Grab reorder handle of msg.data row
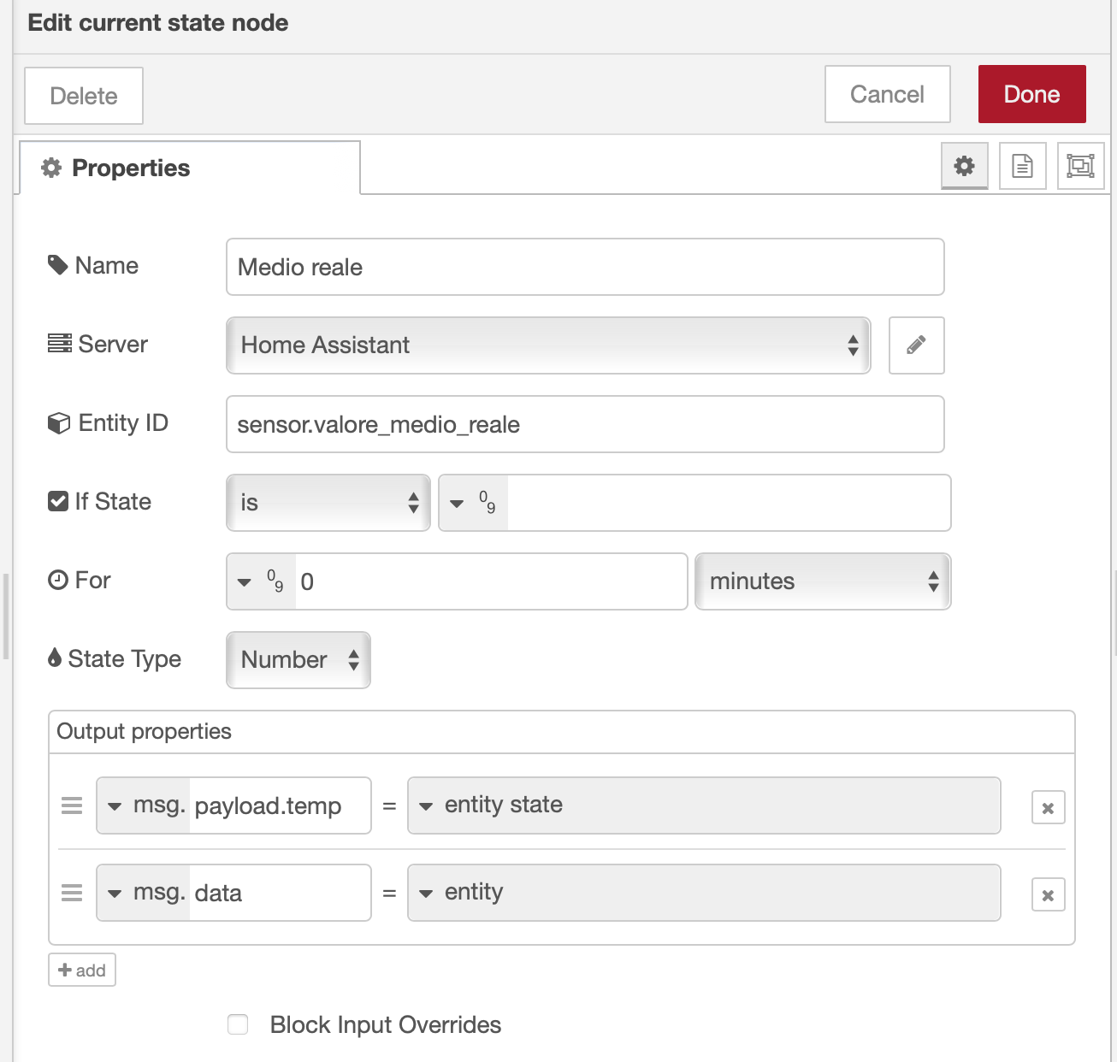This screenshot has height=1062, width=1117. 72,893
